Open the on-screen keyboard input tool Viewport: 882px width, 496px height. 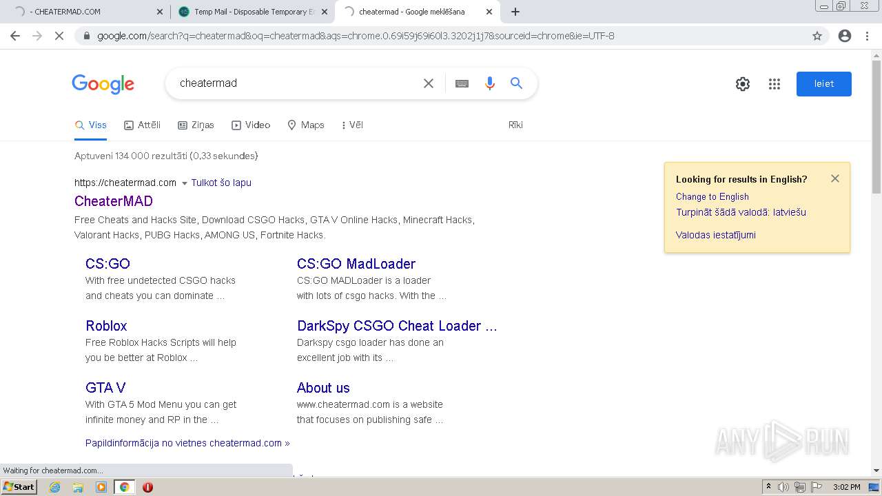(462, 83)
